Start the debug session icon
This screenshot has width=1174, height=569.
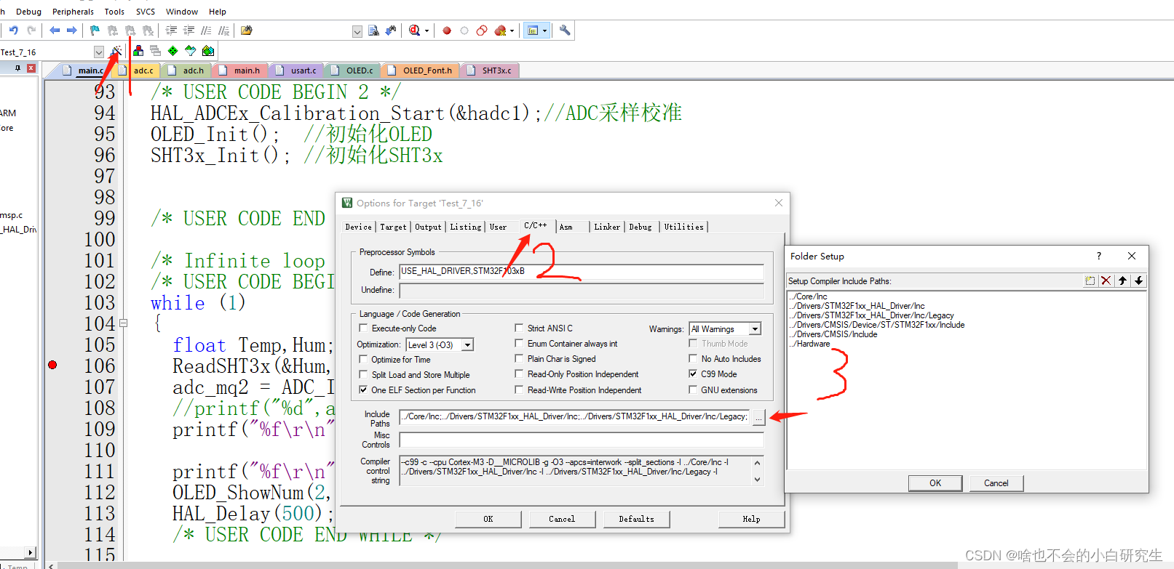pyautogui.click(x=414, y=31)
